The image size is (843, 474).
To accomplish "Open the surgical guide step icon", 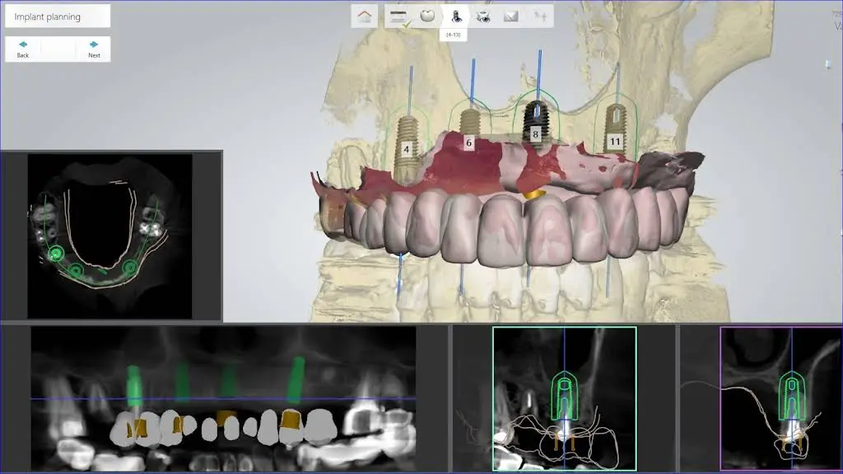I will [x=483, y=16].
